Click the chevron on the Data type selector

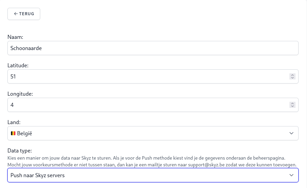[291, 175]
